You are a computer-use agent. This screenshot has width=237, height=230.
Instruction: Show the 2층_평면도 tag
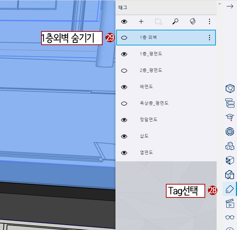click(124, 70)
